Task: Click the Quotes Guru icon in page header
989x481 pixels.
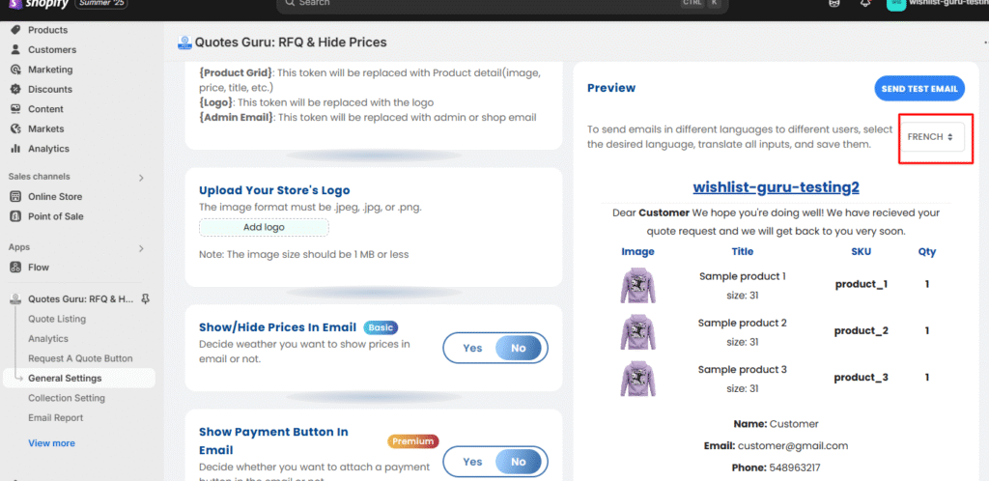Action: coord(184,42)
